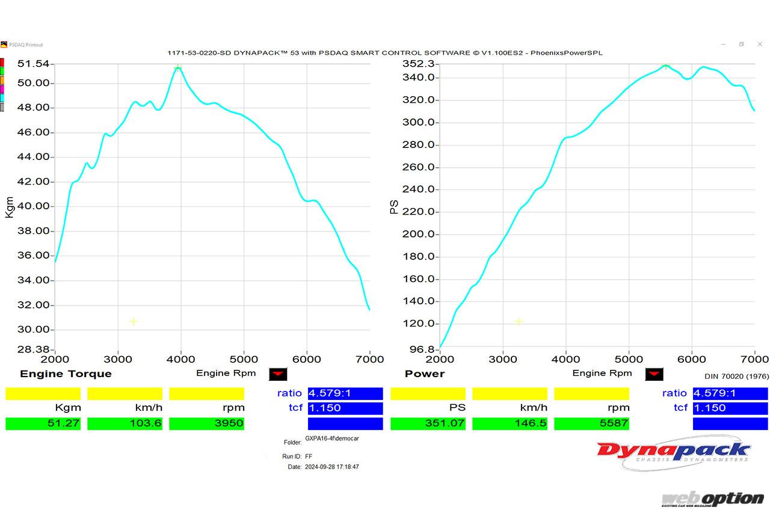Click the PS axis label on power chart
This screenshot has width=770, height=513.
394,207
